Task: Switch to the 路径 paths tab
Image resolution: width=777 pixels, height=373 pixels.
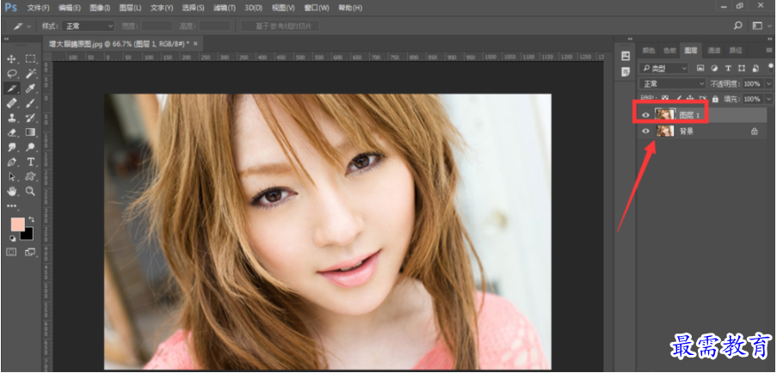Action: coord(736,50)
